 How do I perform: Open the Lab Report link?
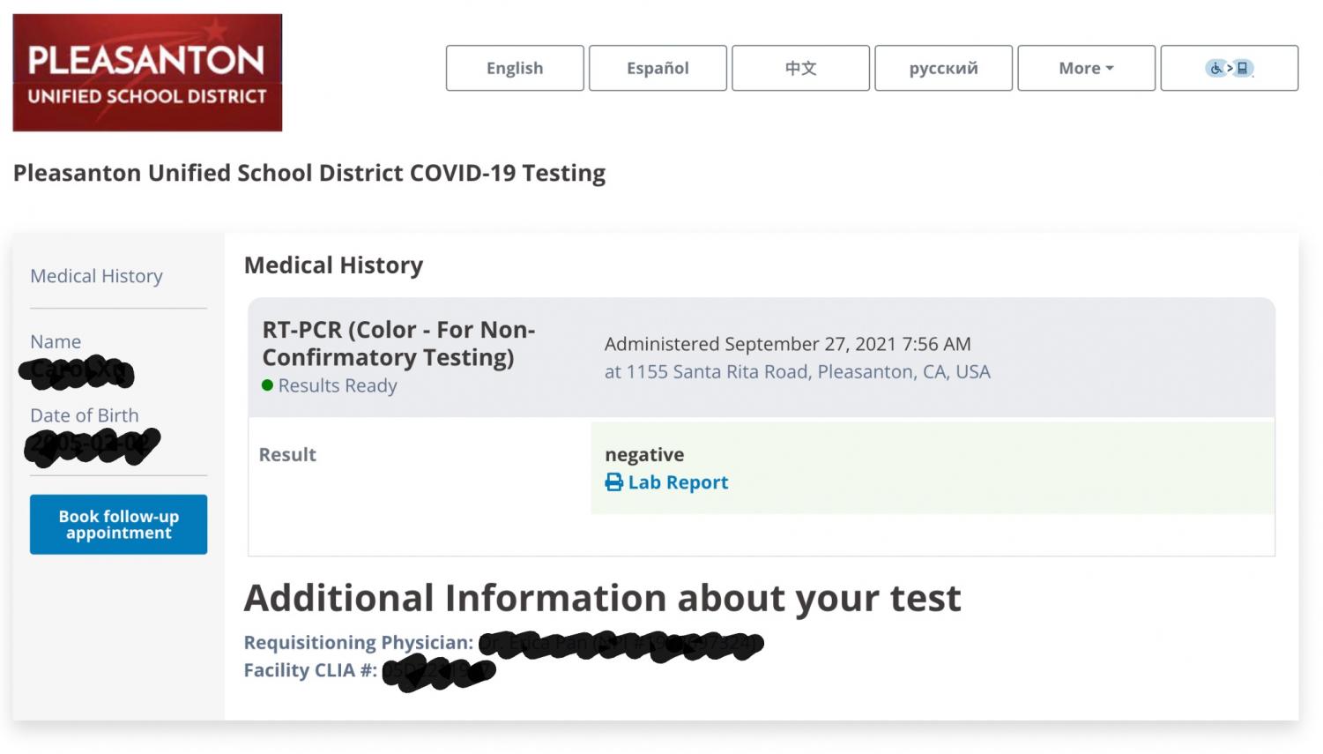click(x=678, y=482)
